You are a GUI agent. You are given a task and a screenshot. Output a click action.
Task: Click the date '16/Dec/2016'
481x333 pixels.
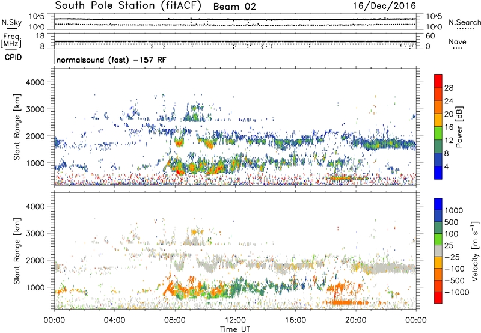click(x=384, y=6)
